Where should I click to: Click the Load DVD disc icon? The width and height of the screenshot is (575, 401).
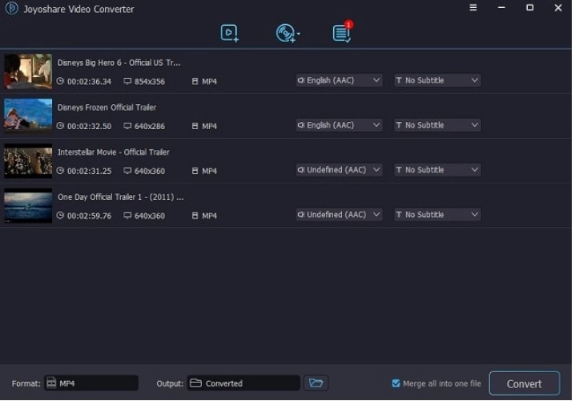click(286, 33)
